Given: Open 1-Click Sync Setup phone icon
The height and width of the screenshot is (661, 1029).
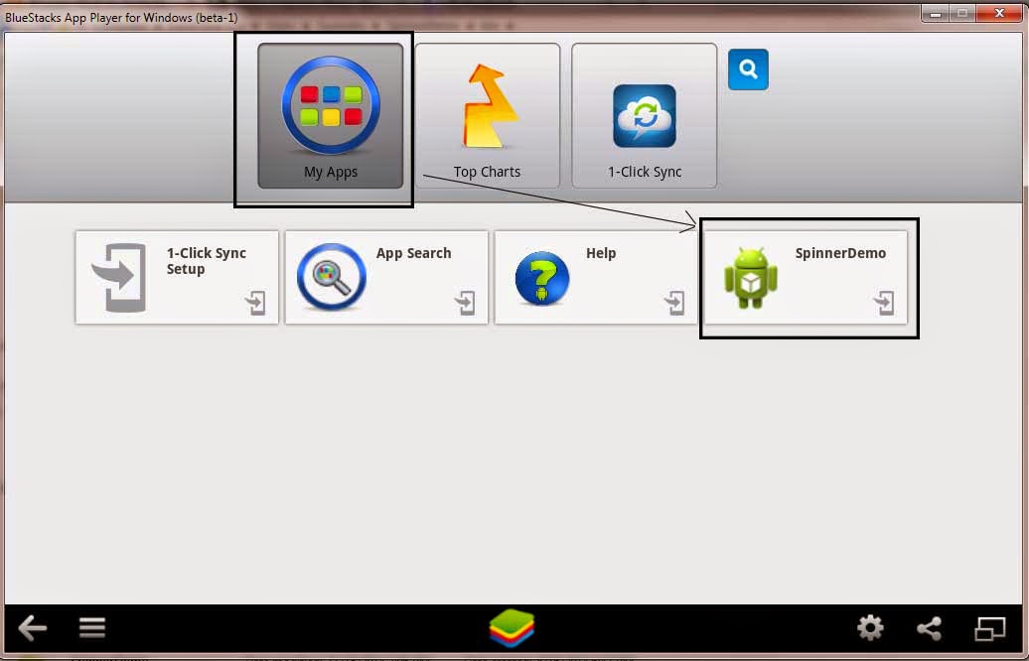Looking at the screenshot, I should tap(119, 277).
